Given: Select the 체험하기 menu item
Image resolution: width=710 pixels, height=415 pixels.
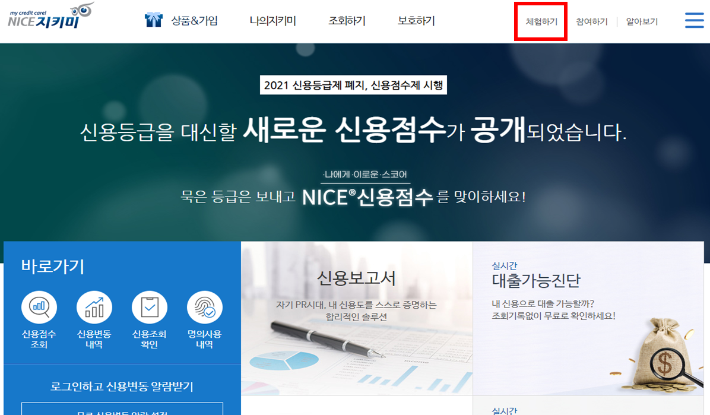Looking at the screenshot, I should tap(541, 22).
